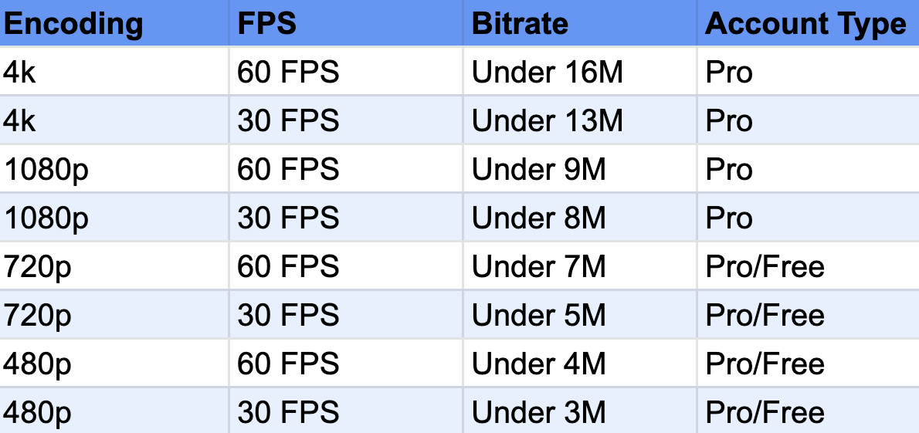Viewport: 919px width, 433px height.
Task: Click the Bitrate column header
Action: click(x=580, y=23)
